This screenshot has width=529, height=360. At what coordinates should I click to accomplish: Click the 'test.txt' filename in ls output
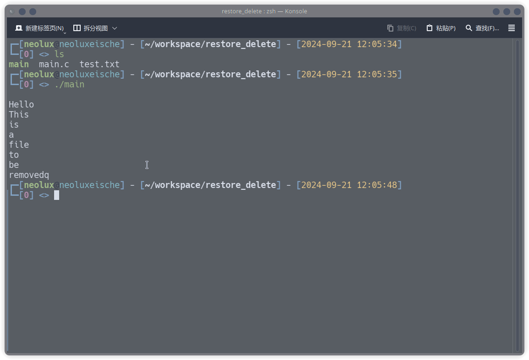point(99,64)
